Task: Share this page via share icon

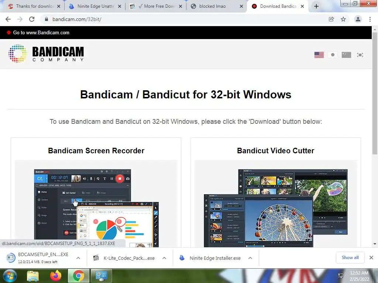Action: [x=331, y=19]
